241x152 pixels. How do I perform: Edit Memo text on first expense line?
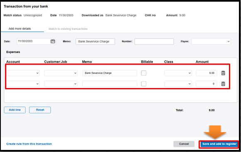109,73
